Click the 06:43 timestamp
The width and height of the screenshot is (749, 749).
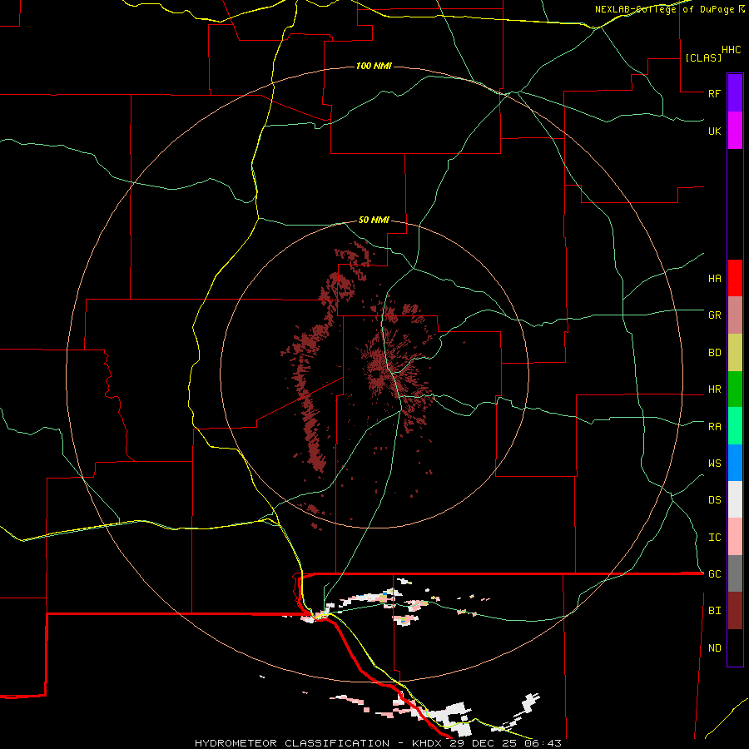tap(543, 743)
